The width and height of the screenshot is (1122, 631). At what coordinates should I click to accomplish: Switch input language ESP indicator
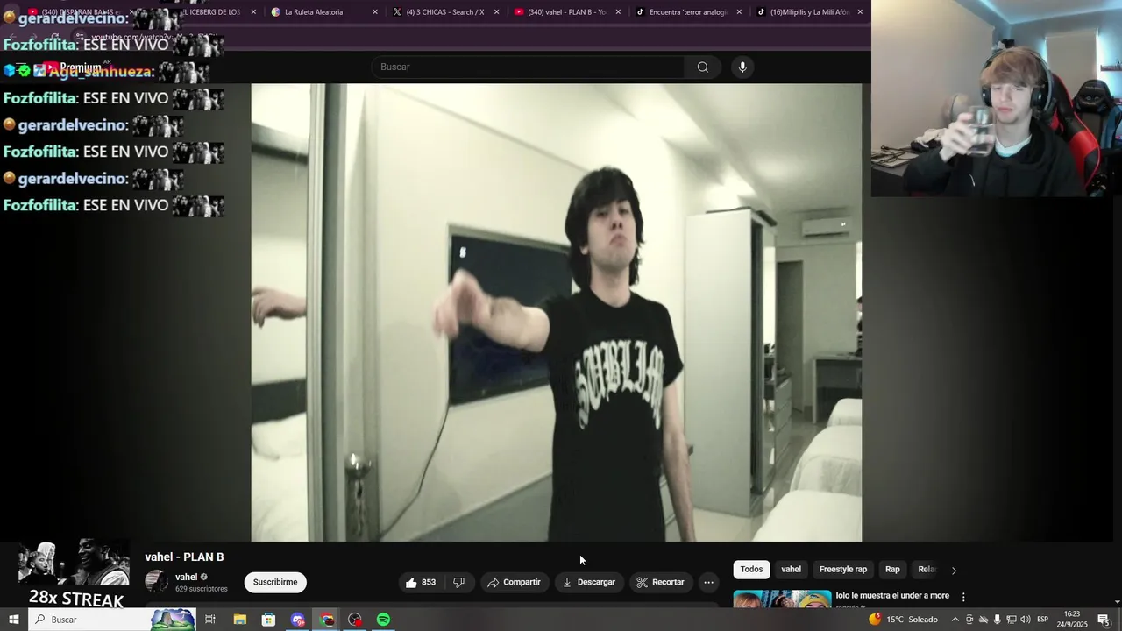click(x=1043, y=620)
